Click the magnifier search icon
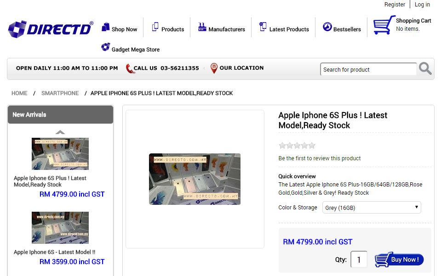The width and height of the screenshot is (441, 276). 425,68
